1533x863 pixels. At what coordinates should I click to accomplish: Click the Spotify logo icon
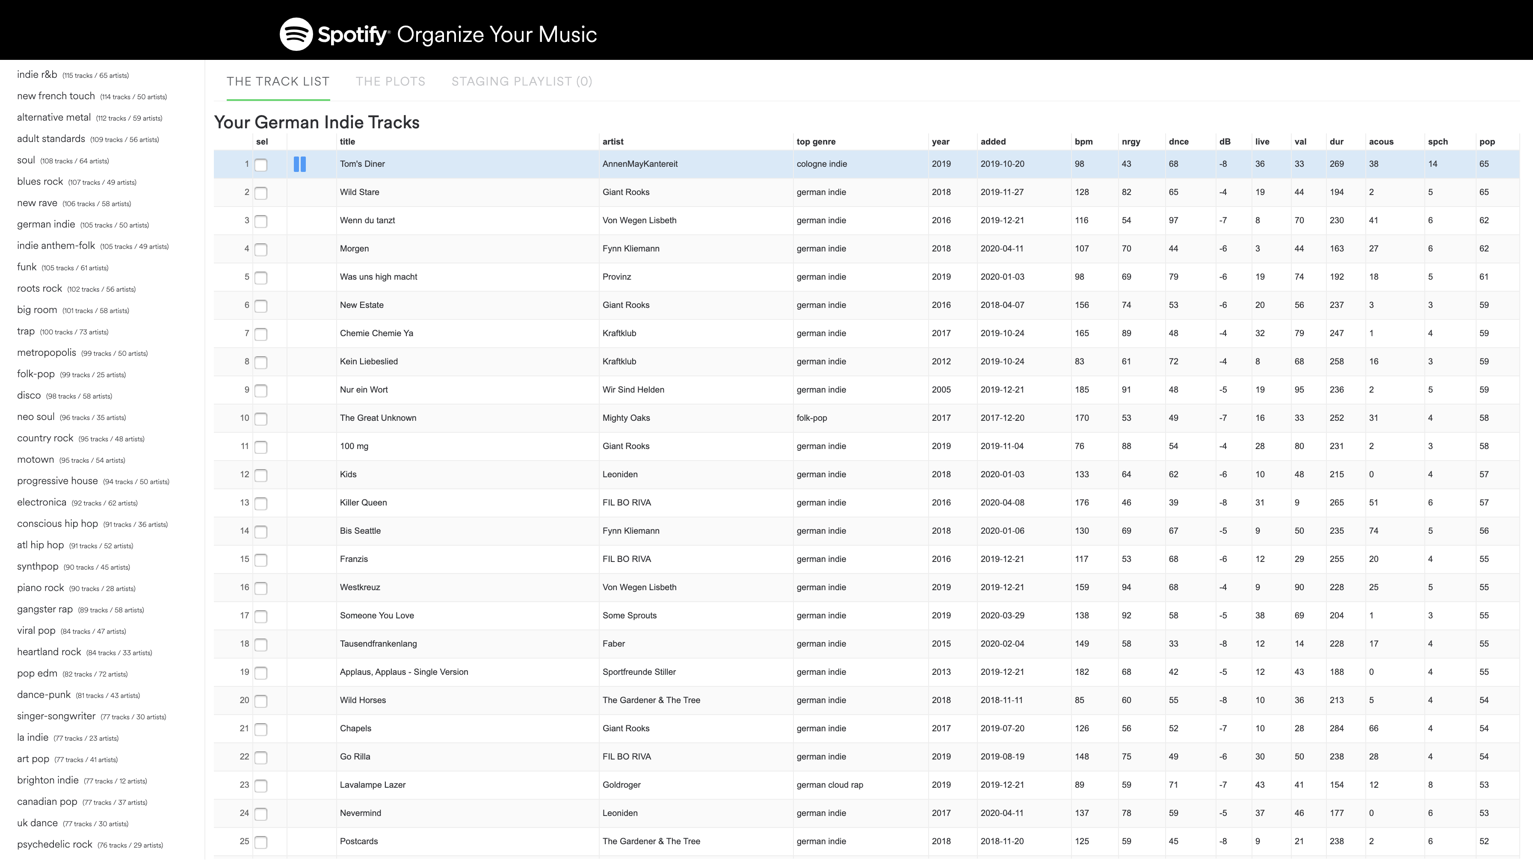coord(296,34)
